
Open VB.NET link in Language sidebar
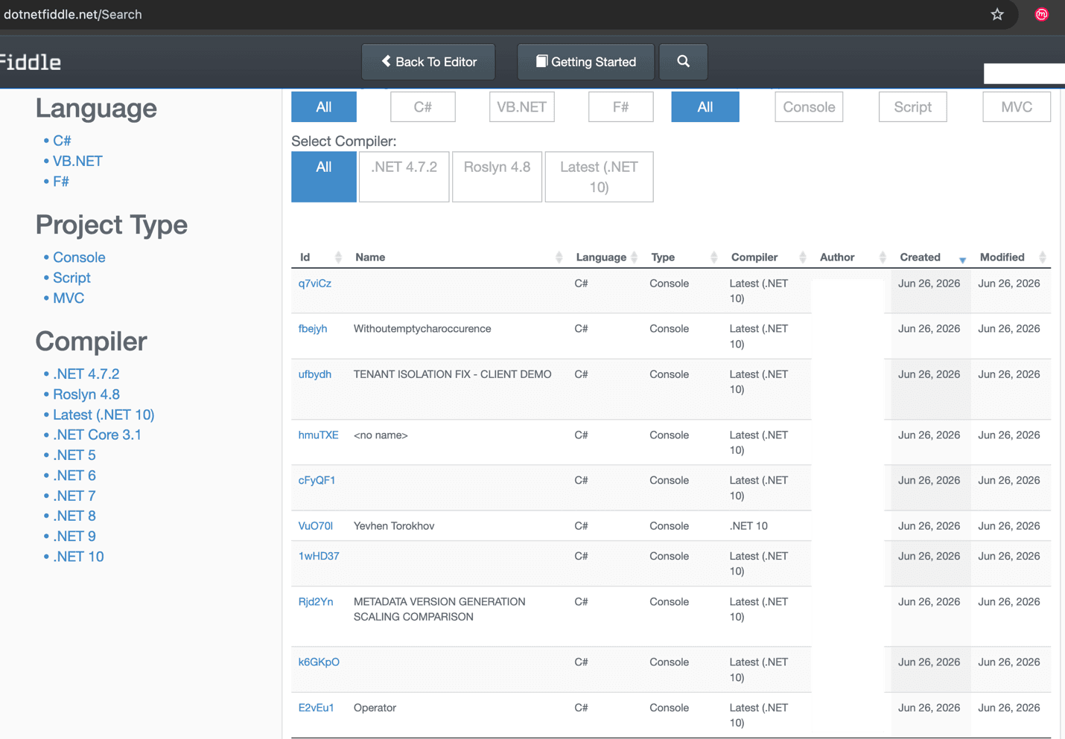[x=77, y=161]
